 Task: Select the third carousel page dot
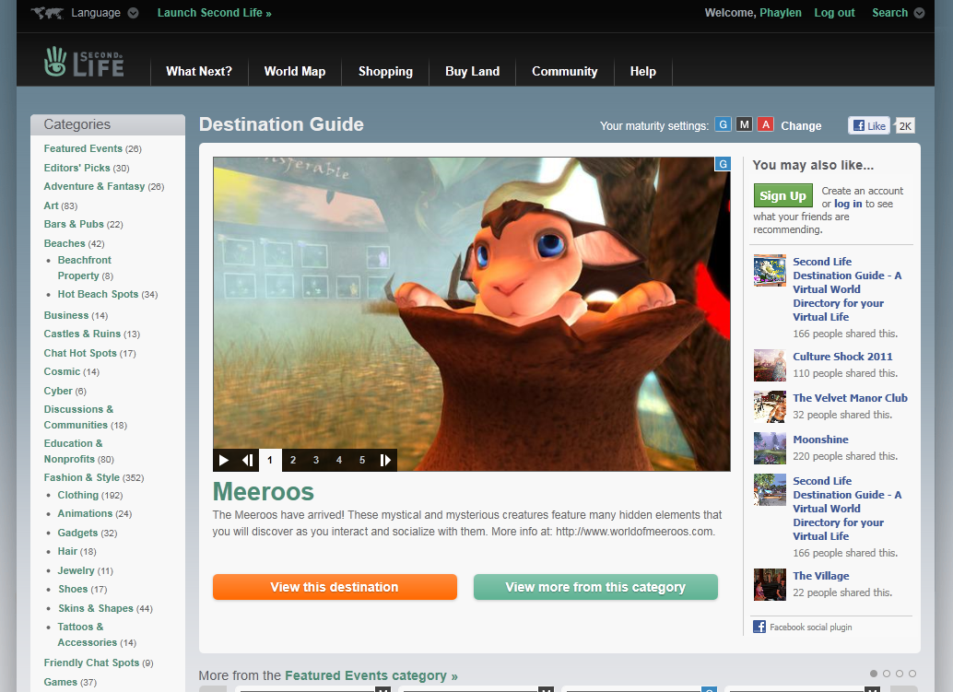900,674
